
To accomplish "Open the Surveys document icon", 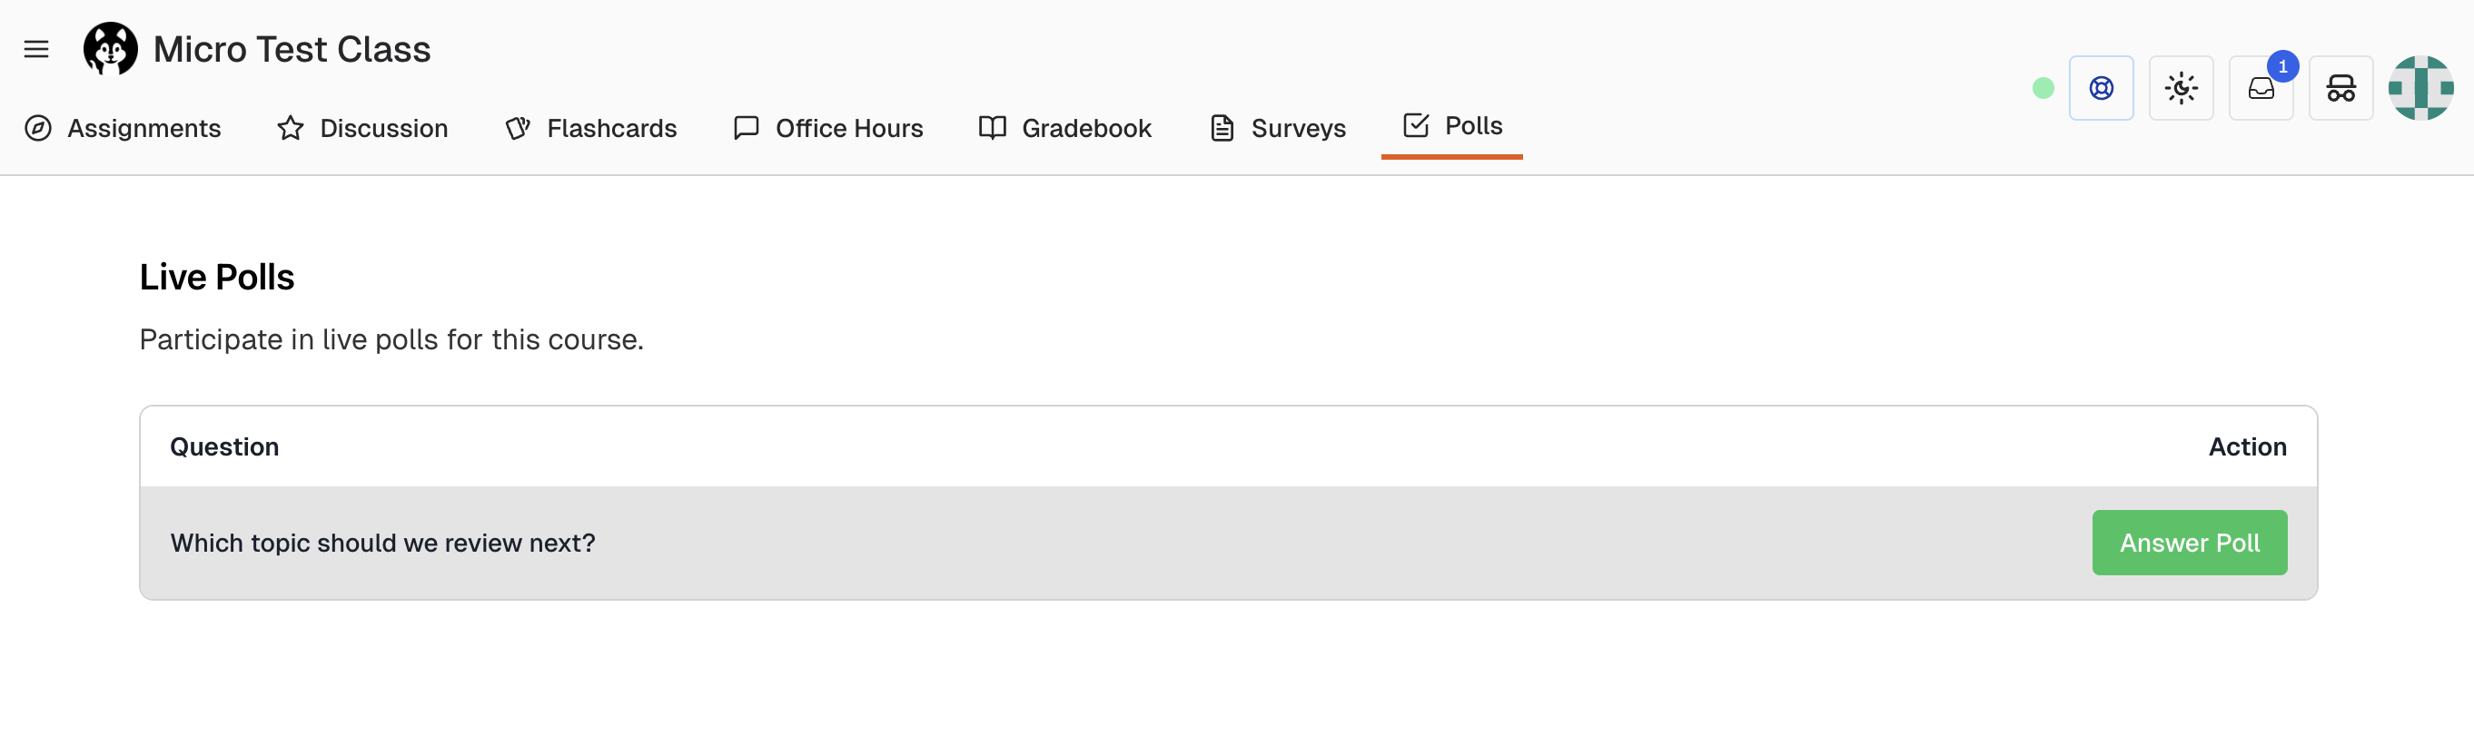I will [1221, 128].
